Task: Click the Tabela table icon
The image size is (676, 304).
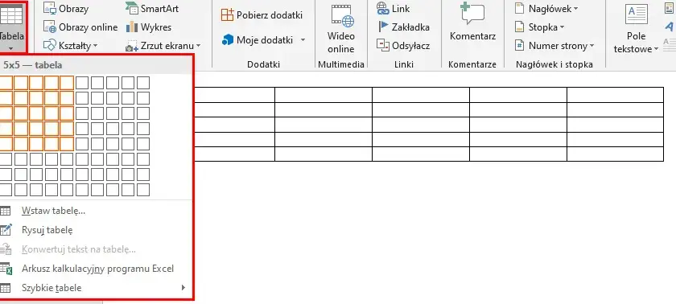Action: click(11, 15)
